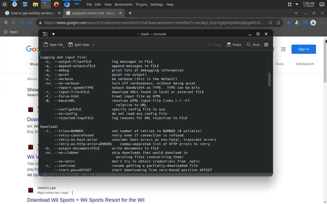Open the clipboard tray icon

[290, 4]
